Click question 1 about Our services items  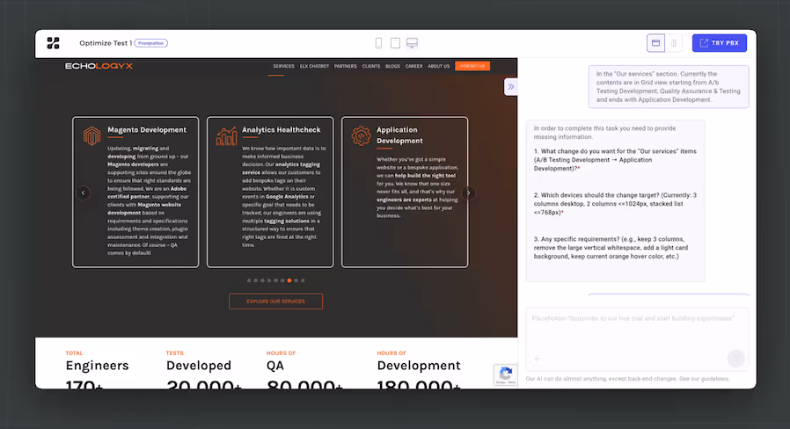pyautogui.click(x=615, y=160)
